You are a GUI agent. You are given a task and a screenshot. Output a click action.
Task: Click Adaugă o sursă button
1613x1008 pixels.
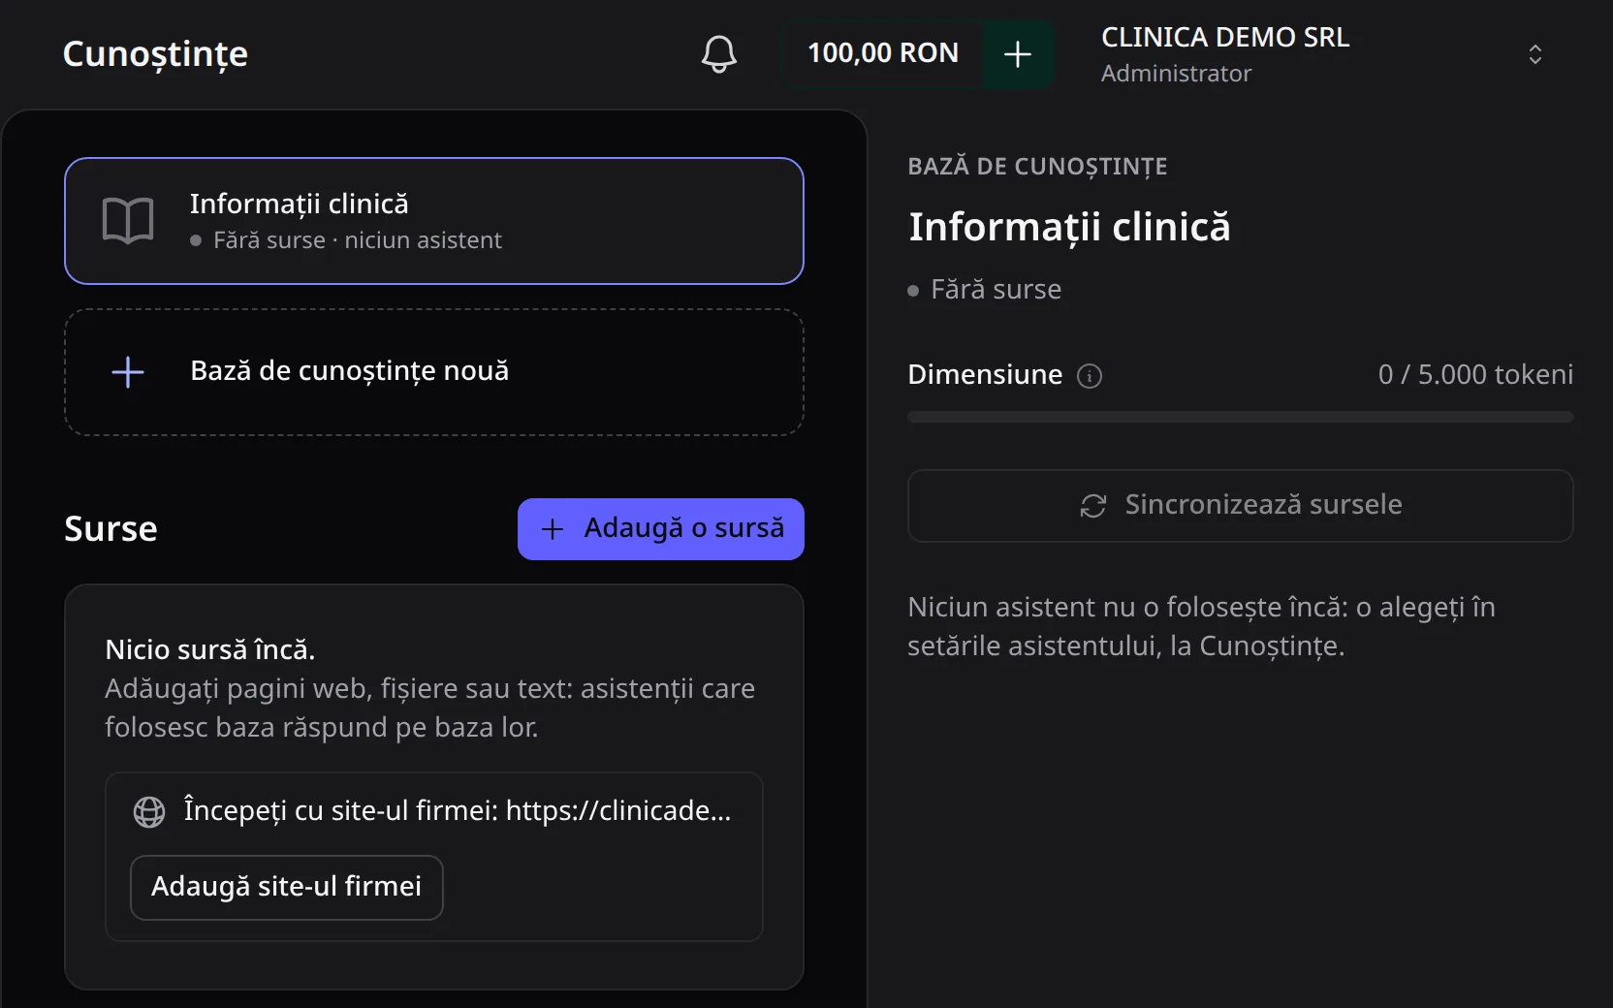click(x=661, y=529)
